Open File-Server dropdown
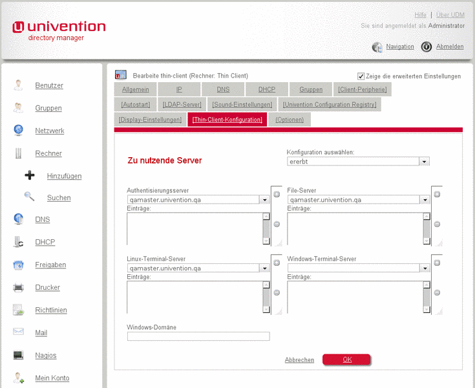Screen dimensions: 475x388 point(358,200)
